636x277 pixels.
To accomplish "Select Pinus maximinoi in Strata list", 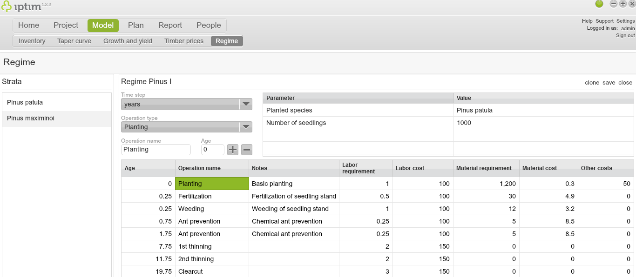I will click(31, 118).
